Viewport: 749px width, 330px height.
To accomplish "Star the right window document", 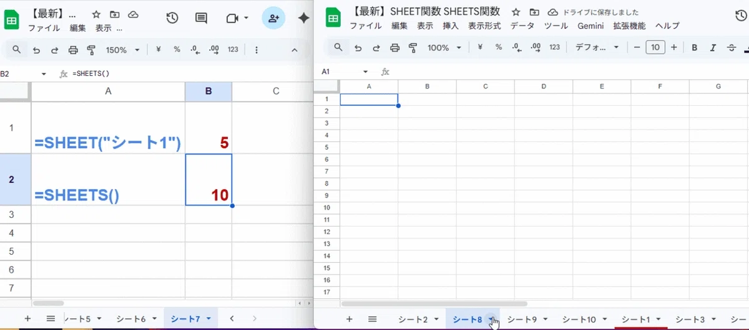I will tap(516, 12).
